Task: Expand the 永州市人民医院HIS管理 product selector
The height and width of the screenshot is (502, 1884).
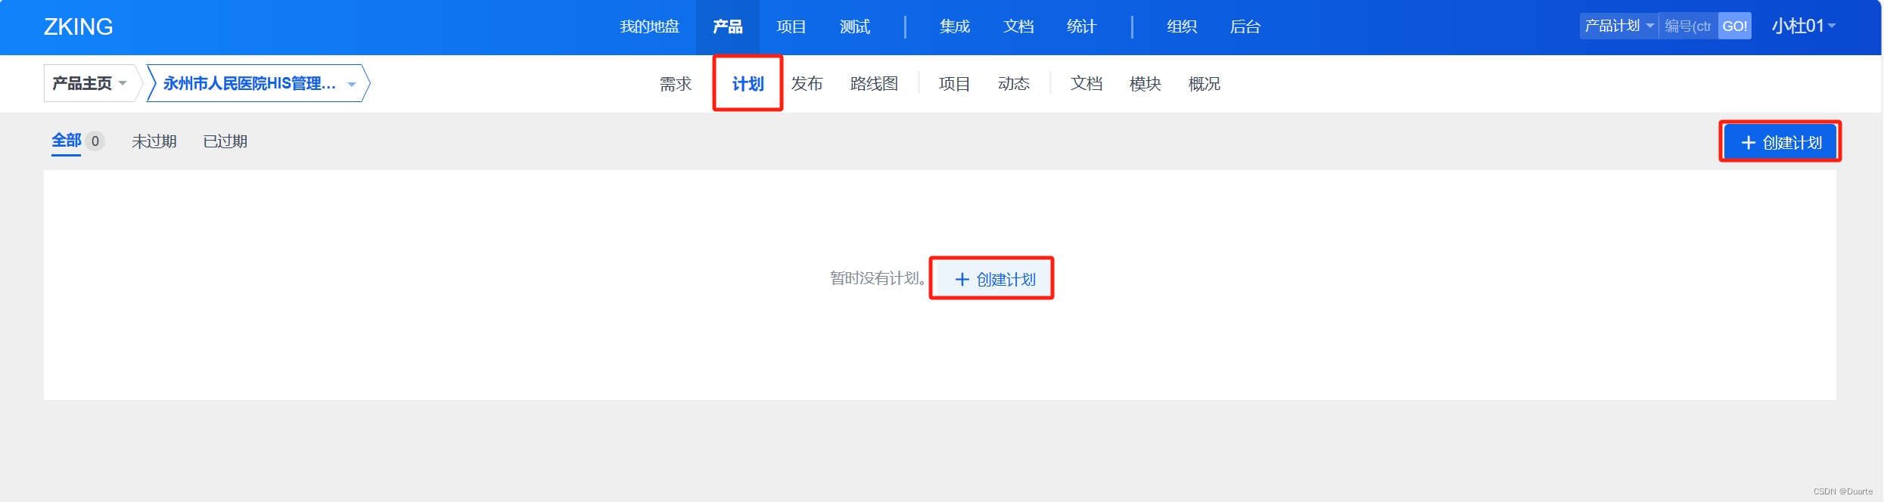Action: 259,83
